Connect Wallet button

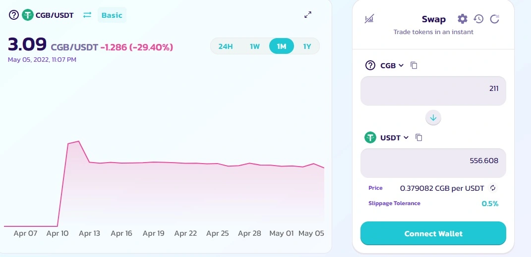(433, 233)
